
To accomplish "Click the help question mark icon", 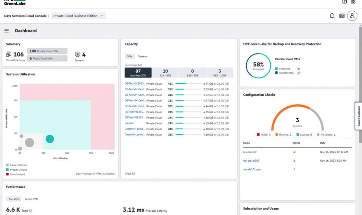I will point(344,2).
